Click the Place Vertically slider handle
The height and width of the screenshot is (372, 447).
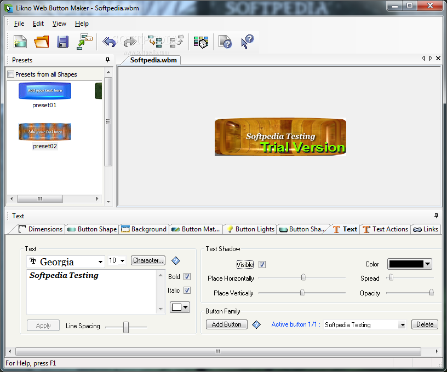302,292
